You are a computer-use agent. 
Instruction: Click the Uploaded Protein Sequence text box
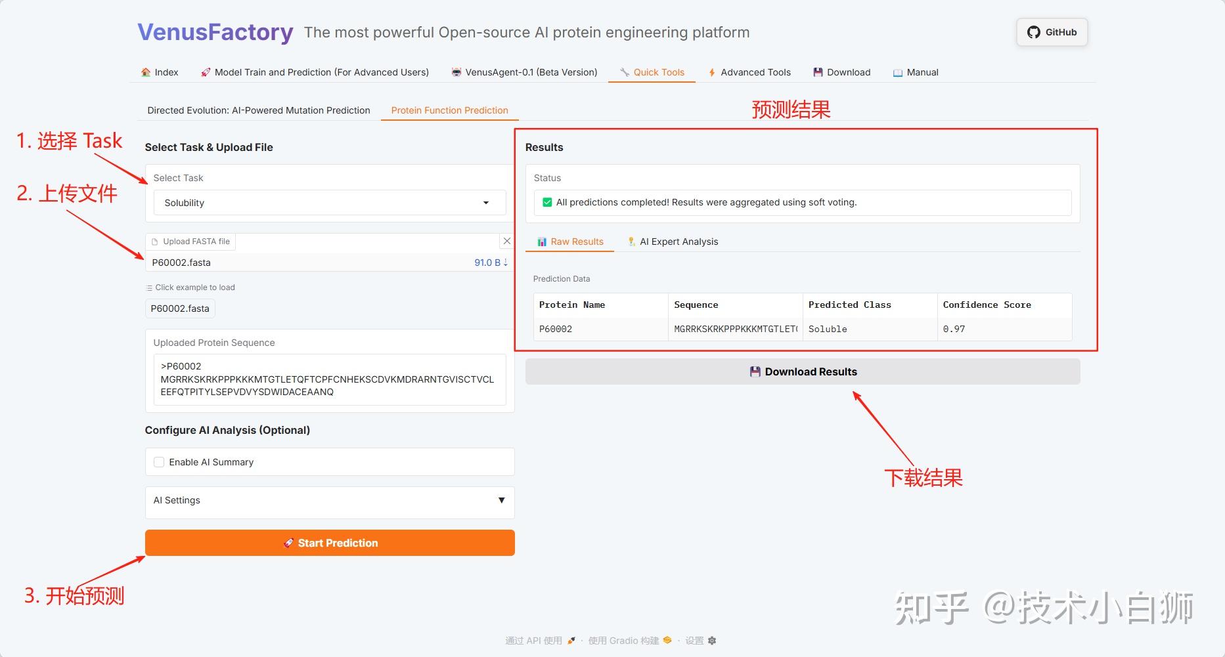(329, 379)
